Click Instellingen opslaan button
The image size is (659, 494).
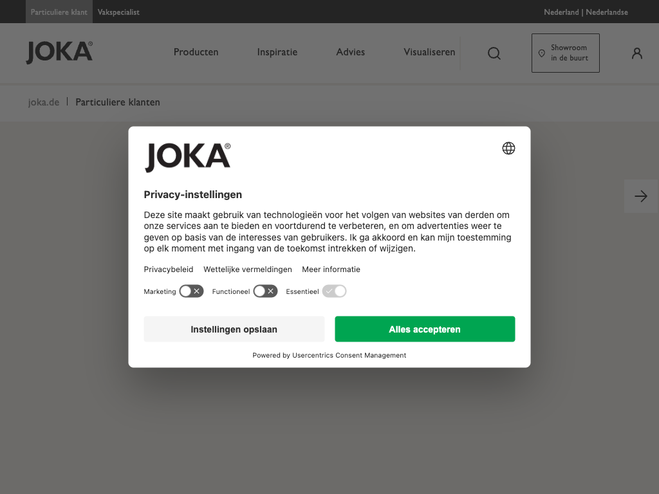tap(234, 329)
